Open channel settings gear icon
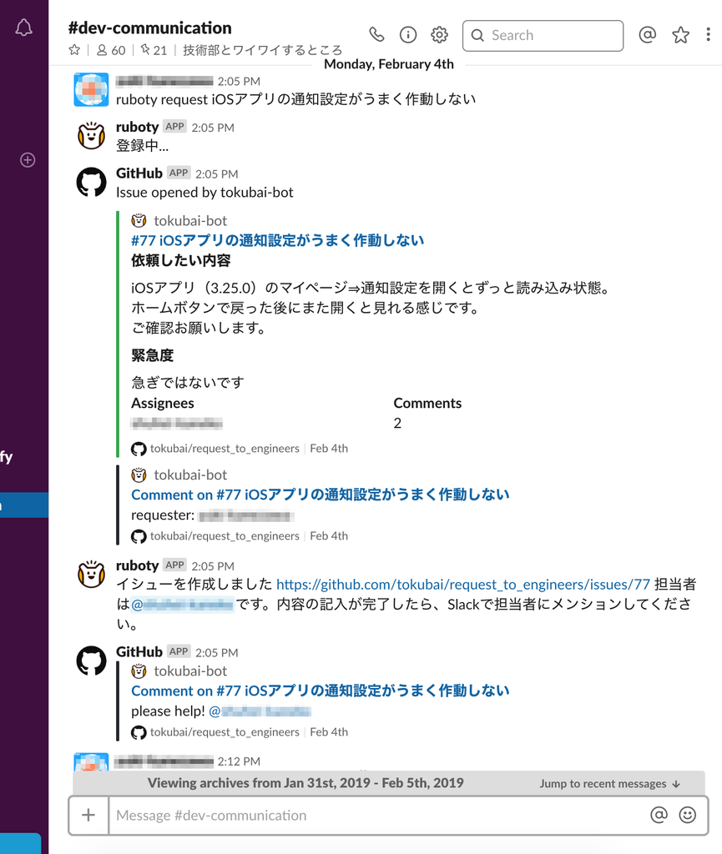 (x=439, y=35)
